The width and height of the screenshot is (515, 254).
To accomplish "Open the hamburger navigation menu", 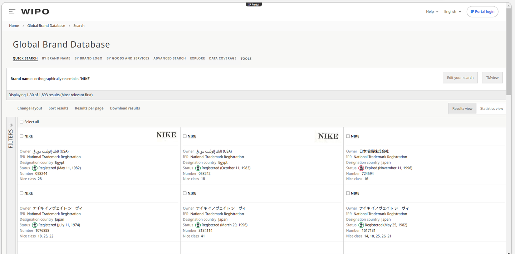I will click(12, 12).
